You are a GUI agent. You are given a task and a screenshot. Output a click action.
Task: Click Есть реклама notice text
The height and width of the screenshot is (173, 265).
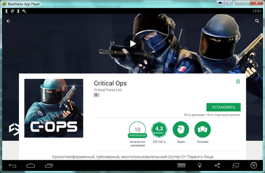[194, 115]
